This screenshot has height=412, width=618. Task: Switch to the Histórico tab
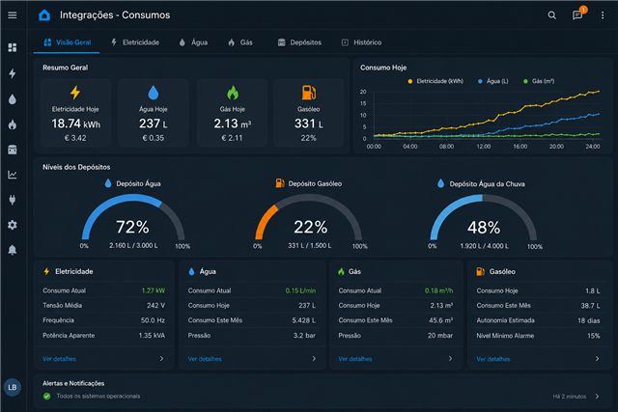361,42
